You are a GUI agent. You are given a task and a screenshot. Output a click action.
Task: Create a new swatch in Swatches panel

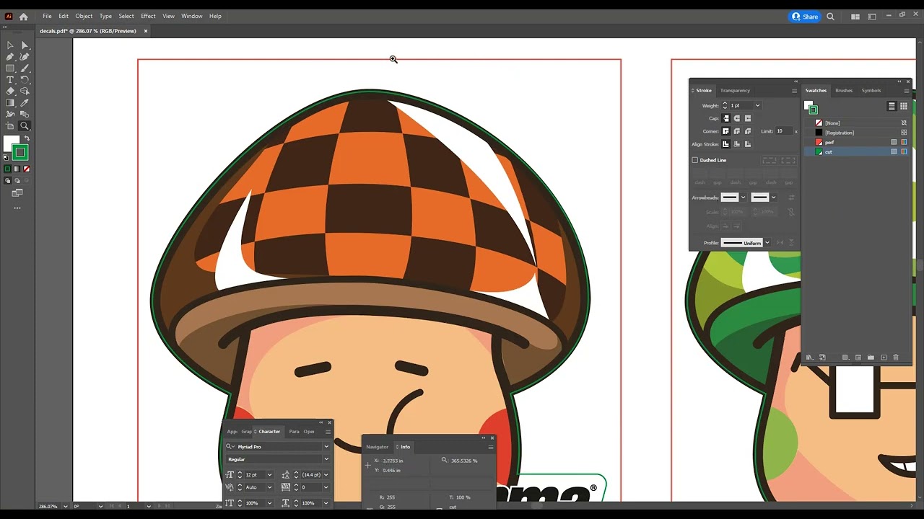pos(884,358)
